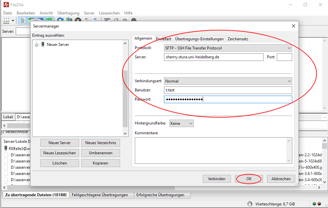
Task: Click the Umbenennen button
Action: 101,153
